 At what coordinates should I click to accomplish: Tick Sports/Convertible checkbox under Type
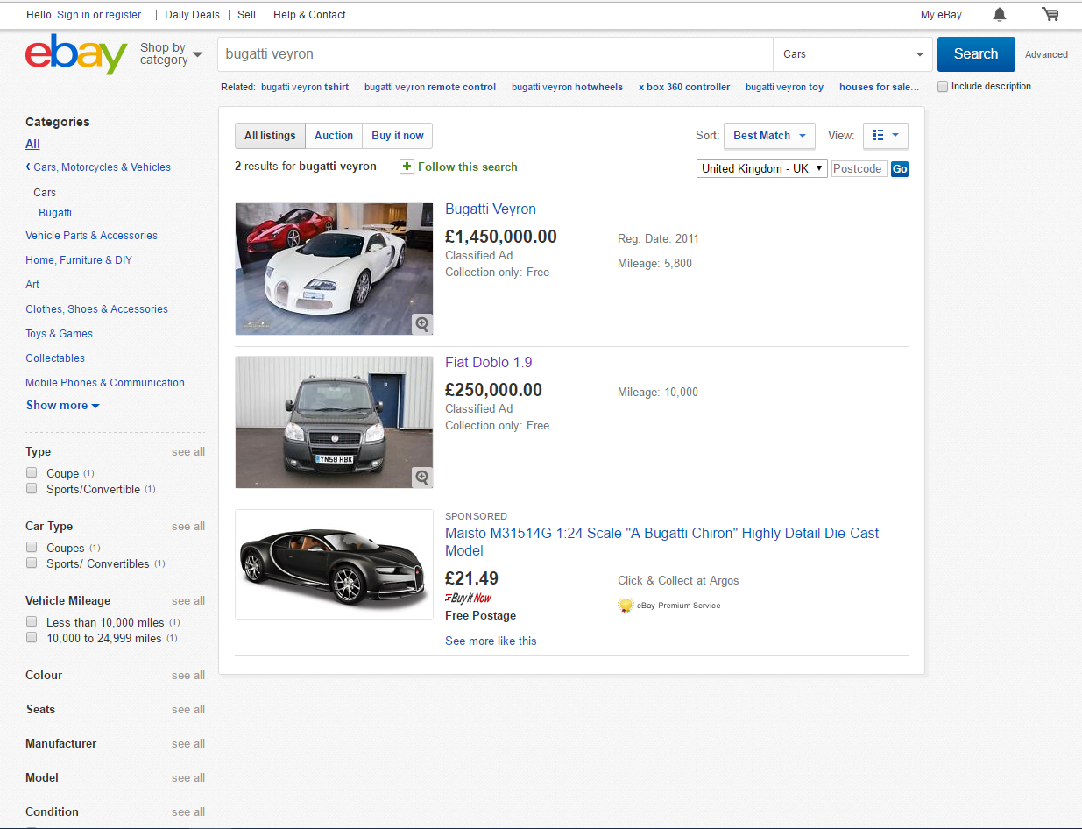point(32,489)
